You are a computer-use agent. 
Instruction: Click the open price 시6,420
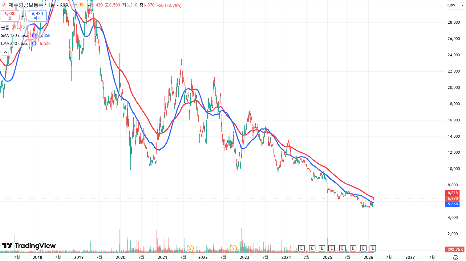click(x=95, y=5)
